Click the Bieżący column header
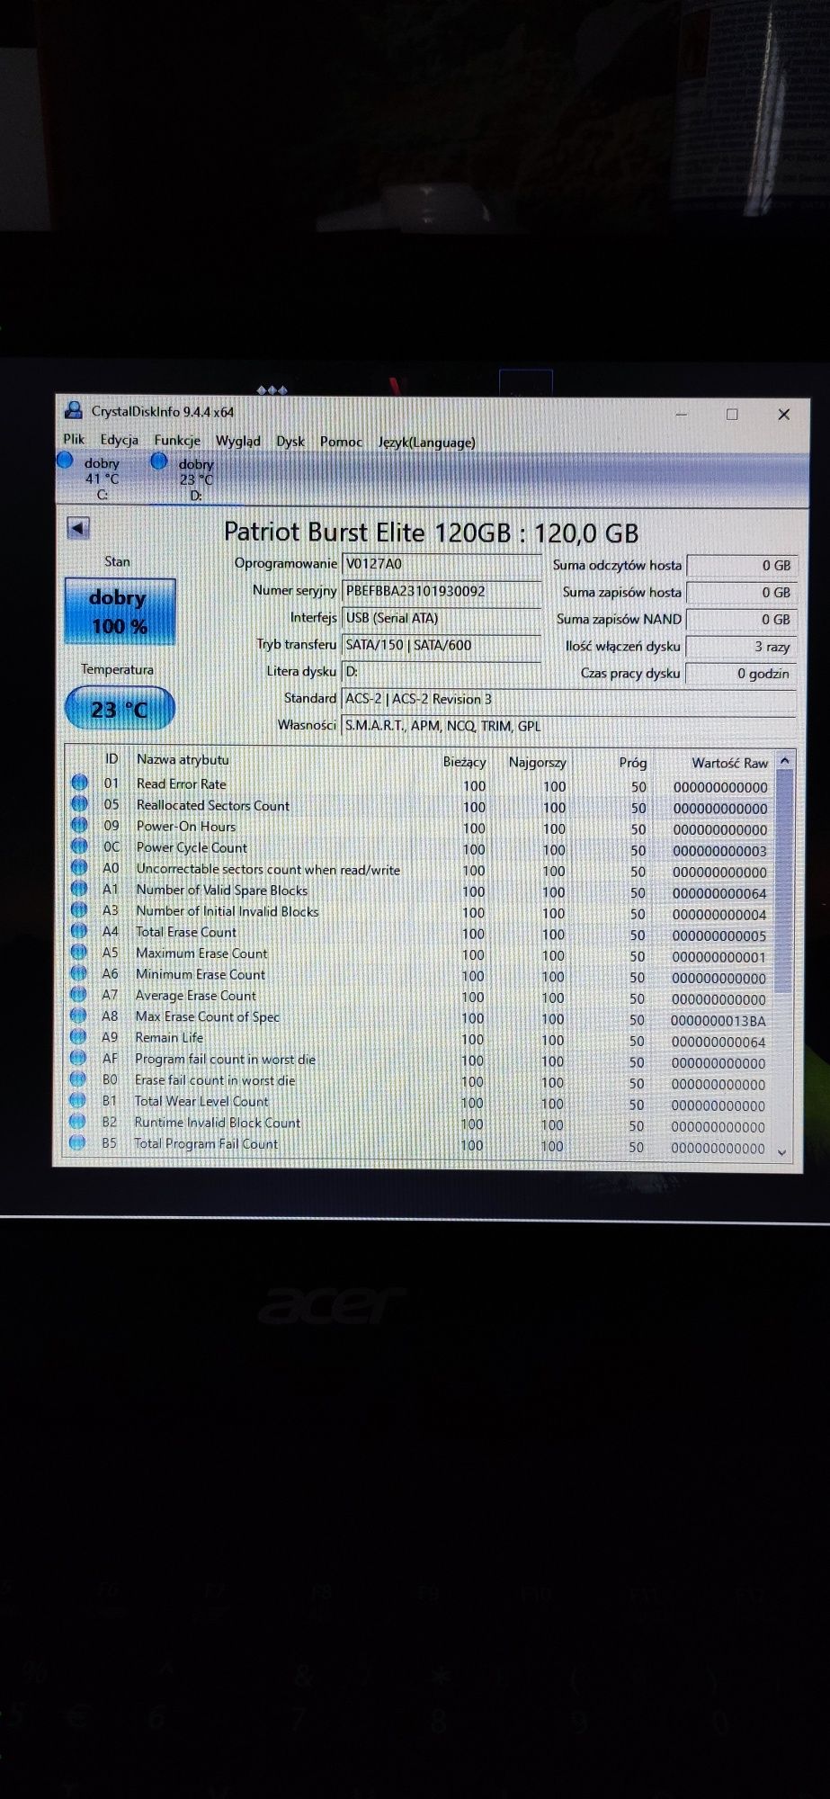 [x=464, y=762]
